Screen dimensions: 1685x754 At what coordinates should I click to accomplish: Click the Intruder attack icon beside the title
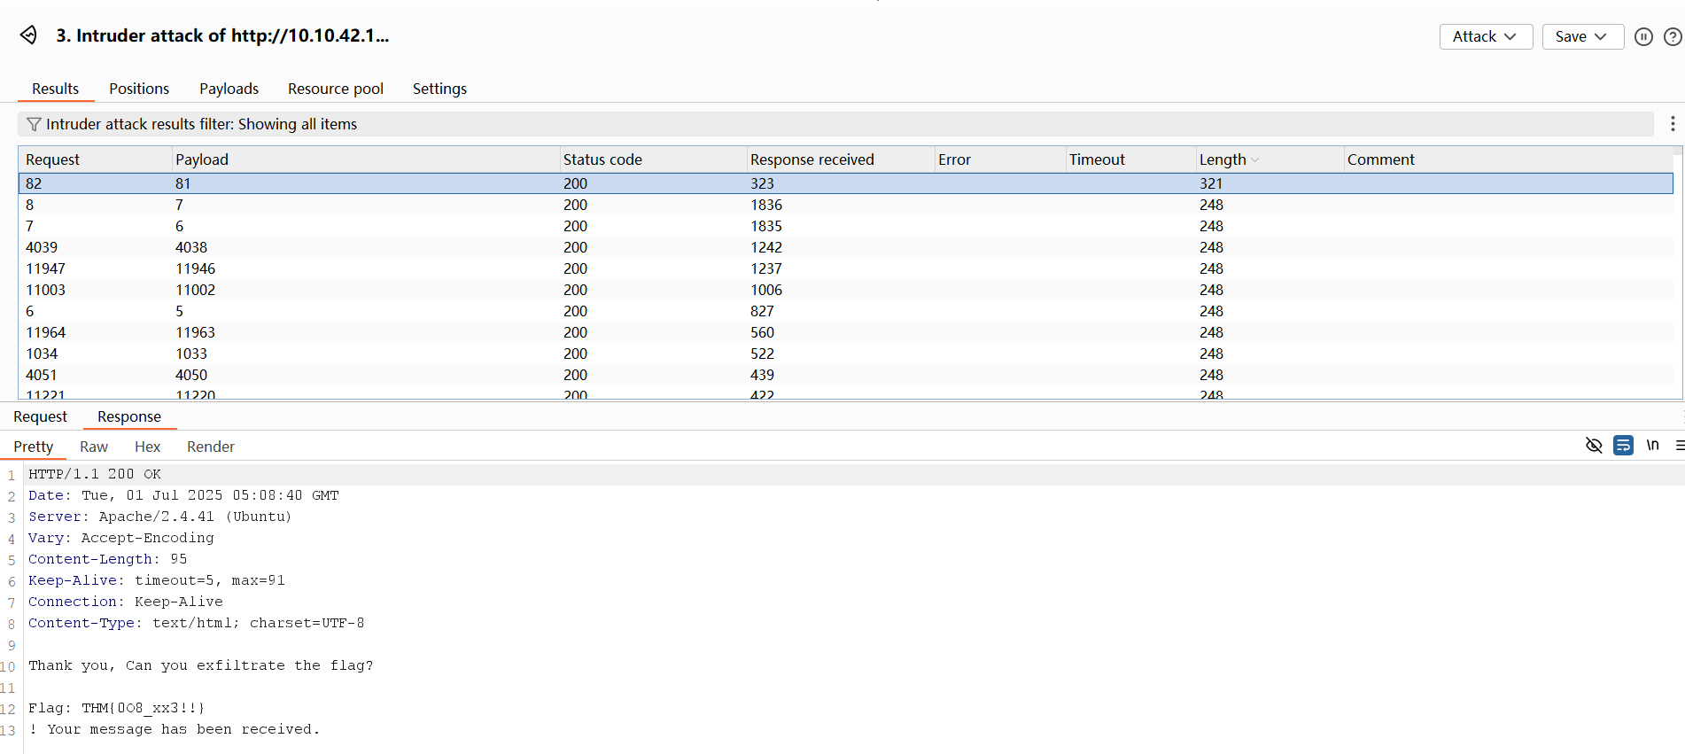pos(28,35)
